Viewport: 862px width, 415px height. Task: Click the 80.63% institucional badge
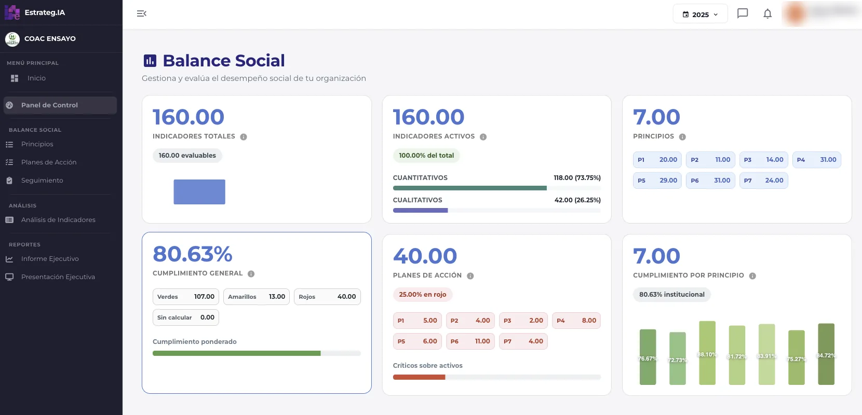coord(672,295)
